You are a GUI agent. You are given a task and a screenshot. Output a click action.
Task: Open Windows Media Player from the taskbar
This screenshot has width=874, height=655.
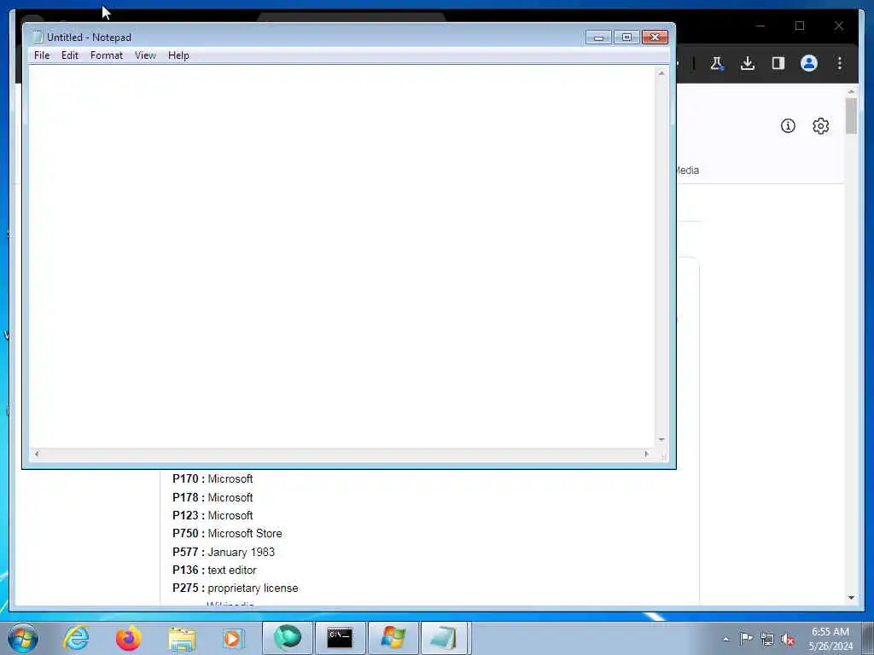click(x=234, y=638)
